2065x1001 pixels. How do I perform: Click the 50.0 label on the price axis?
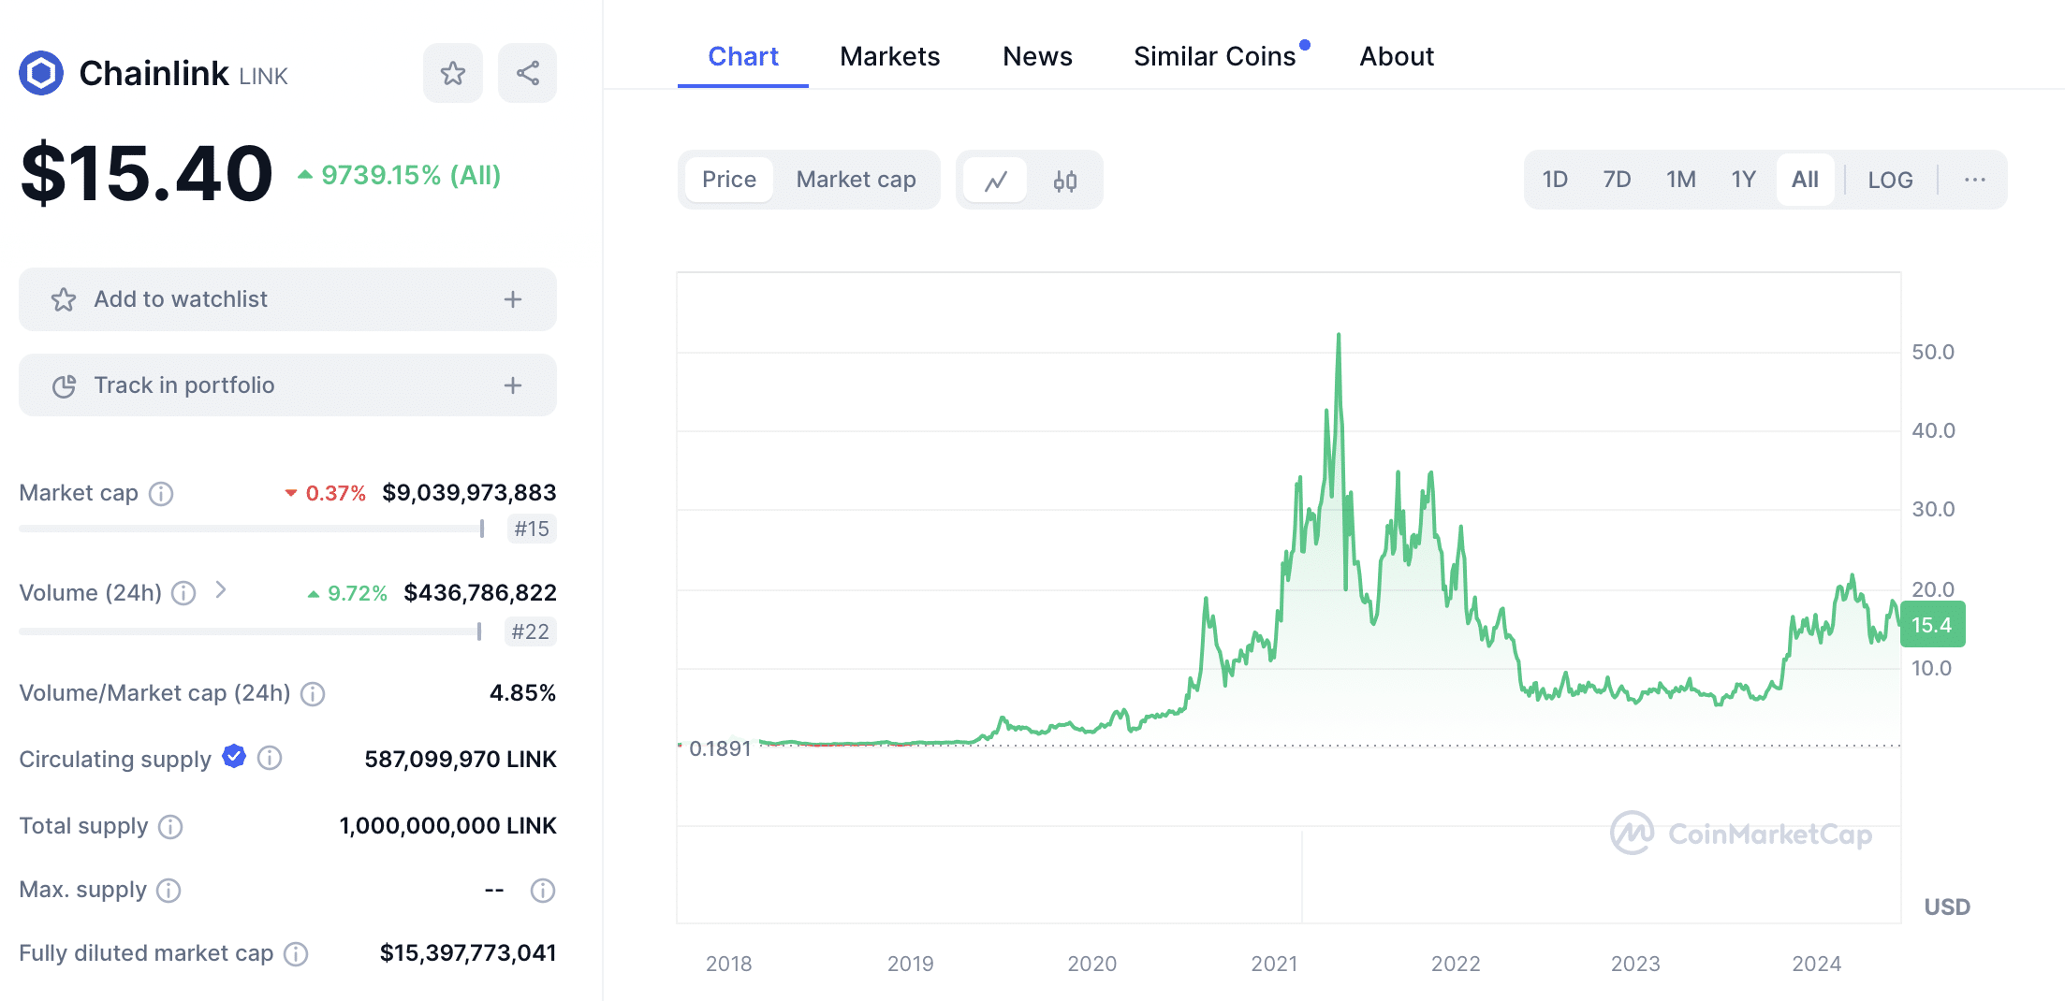(x=1933, y=352)
